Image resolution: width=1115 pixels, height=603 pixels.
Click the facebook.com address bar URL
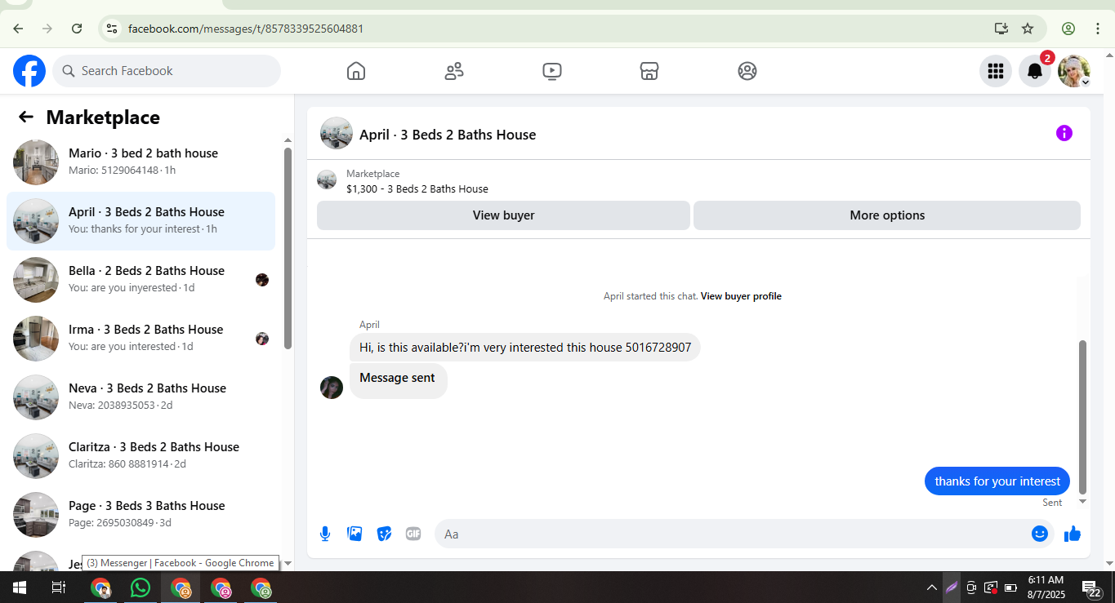click(x=246, y=29)
